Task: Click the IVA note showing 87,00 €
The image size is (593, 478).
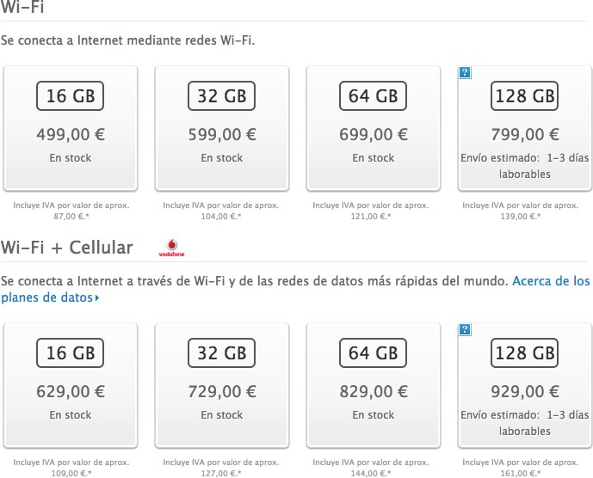Action: click(x=71, y=211)
